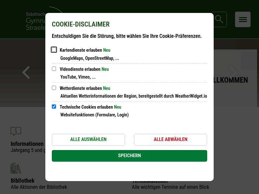This screenshot has width=259, height=194.
Task: Enable Wetterdienste erlauben checkbox
Action: tap(54, 88)
